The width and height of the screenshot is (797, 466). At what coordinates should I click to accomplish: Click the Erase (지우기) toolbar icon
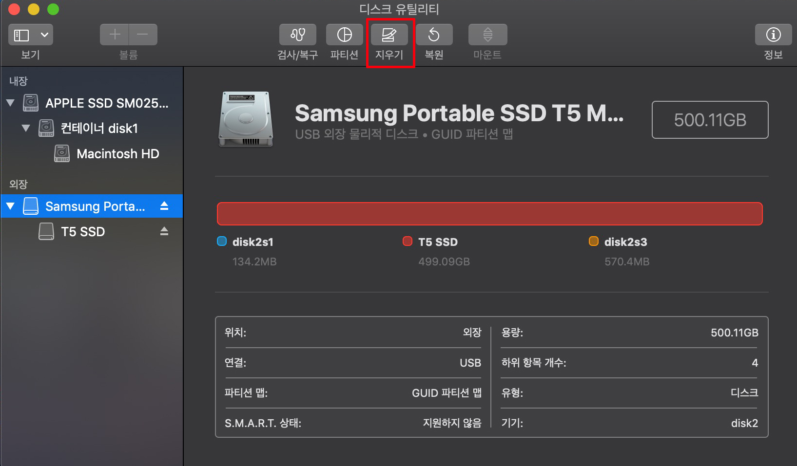(x=389, y=35)
